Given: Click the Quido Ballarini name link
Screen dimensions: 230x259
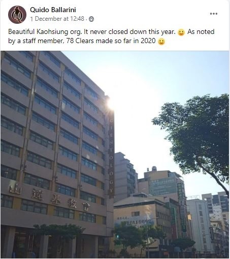Looking at the screenshot, I should pyautogui.click(x=53, y=10).
